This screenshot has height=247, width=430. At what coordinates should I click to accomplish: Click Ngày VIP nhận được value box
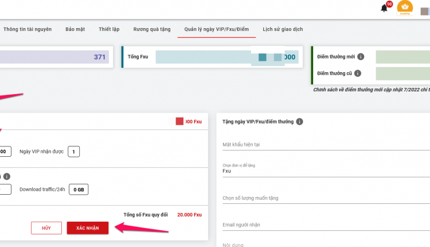click(x=74, y=152)
